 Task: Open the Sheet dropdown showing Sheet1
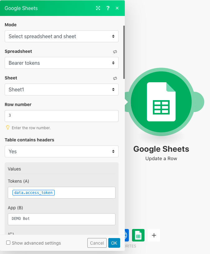click(61, 89)
